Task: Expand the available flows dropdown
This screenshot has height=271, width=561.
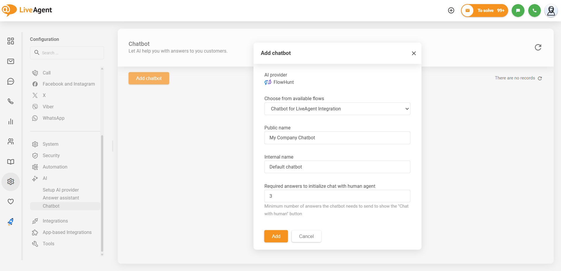Action: pyautogui.click(x=337, y=109)
